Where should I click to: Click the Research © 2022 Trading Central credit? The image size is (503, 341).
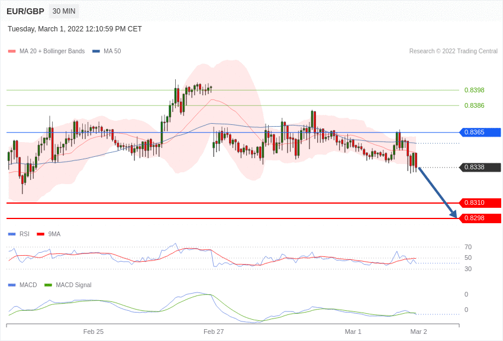(453, 51)
